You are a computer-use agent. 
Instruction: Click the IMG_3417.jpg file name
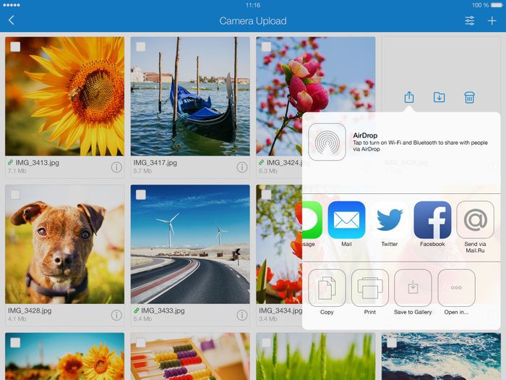tap(155, 163)
